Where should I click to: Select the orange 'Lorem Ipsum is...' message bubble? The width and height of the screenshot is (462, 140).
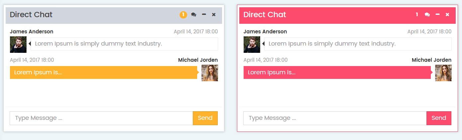104,73
